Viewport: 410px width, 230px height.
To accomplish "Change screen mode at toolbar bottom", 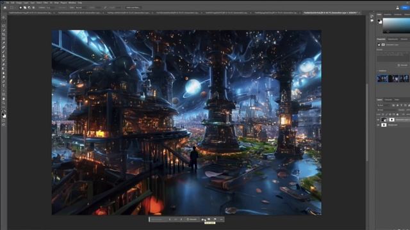I will [x=4, y=125].
